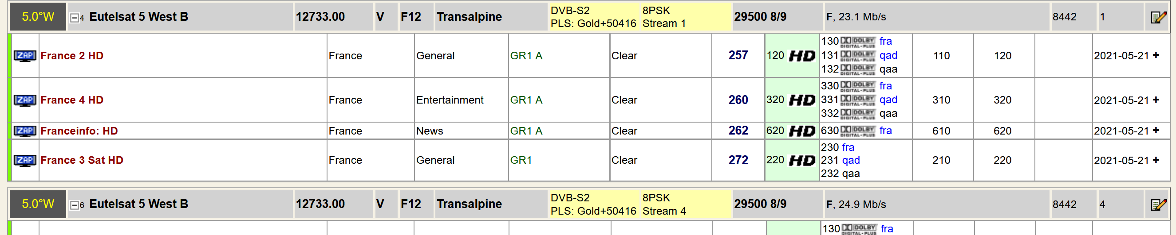Viewport: 1176px width, 235px height.
Task: Click the ZAP icon beside France 2 HD
Action: point(25,56)
